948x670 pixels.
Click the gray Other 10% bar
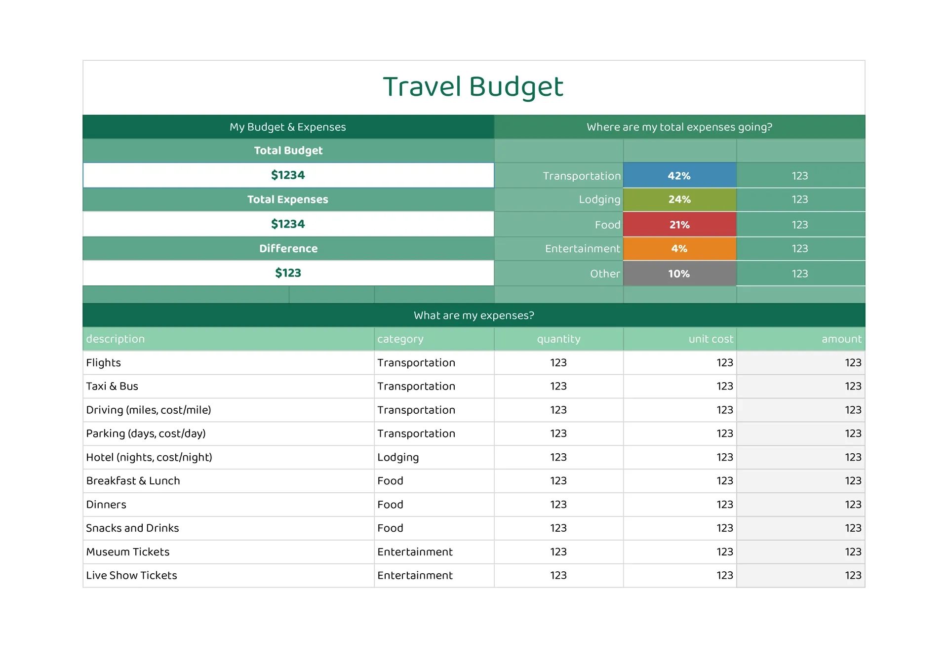click(x=680, y=273)
